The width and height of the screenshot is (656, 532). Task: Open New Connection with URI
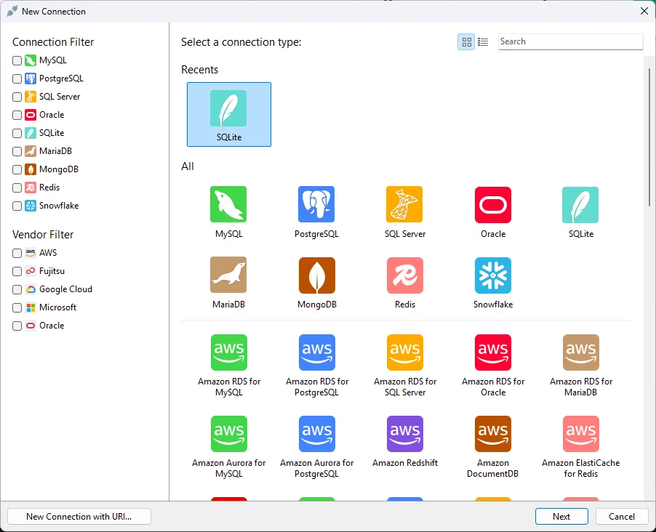point(79,517)
